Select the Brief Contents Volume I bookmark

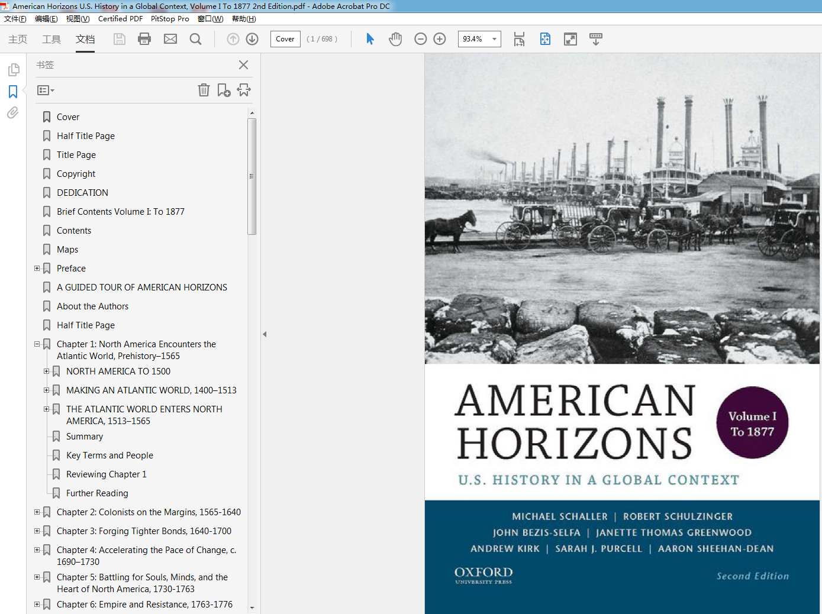(x=121, y=212)
